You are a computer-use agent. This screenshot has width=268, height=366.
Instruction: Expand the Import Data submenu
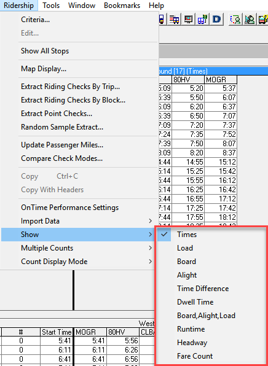pyautogui.click(x=79, y=221)
